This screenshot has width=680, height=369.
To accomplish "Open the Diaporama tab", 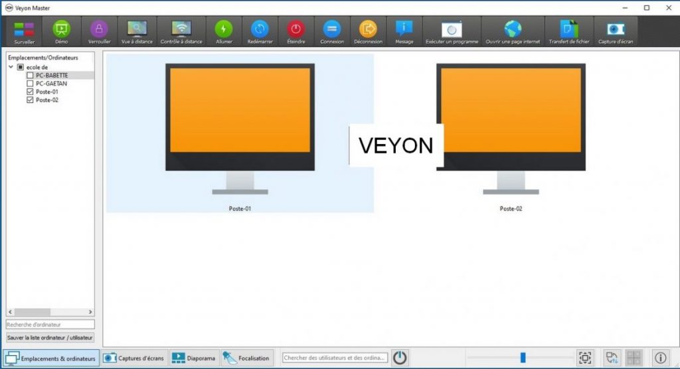I will click(x=194, y=358).
